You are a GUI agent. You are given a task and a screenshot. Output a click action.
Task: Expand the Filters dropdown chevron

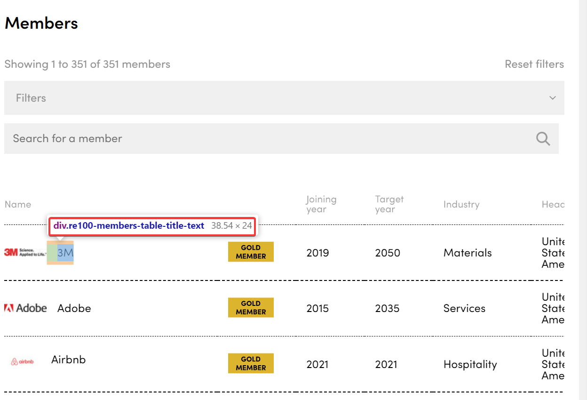click(x=552, y=98)
